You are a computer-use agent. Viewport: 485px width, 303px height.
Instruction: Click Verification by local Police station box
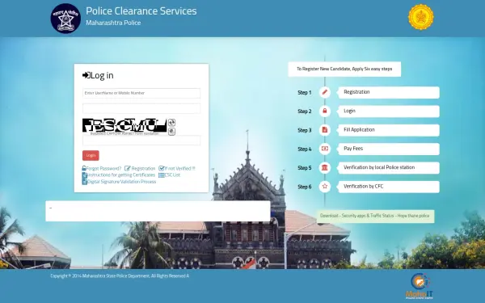(389, 168)
